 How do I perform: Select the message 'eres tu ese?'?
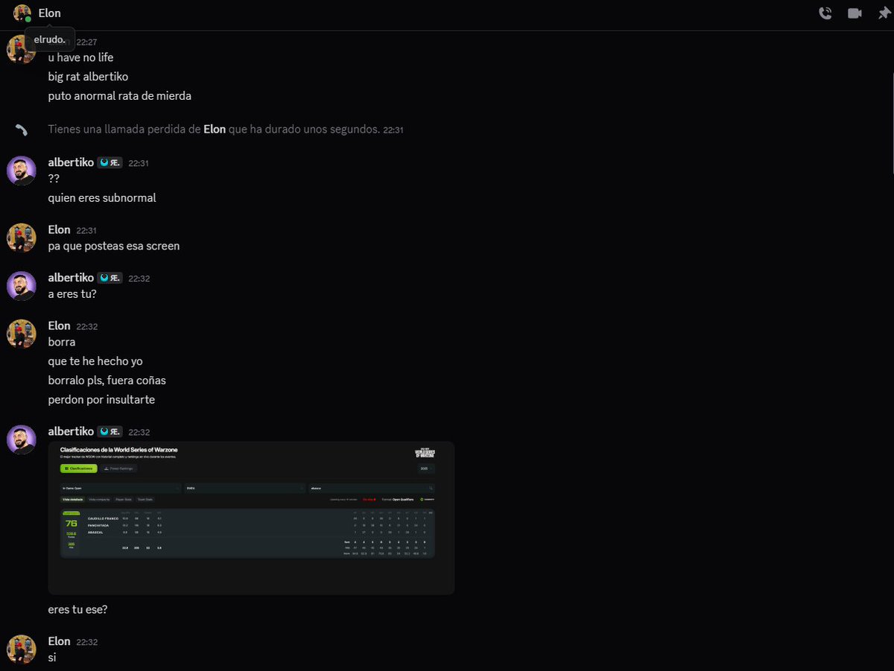point(78,610)
